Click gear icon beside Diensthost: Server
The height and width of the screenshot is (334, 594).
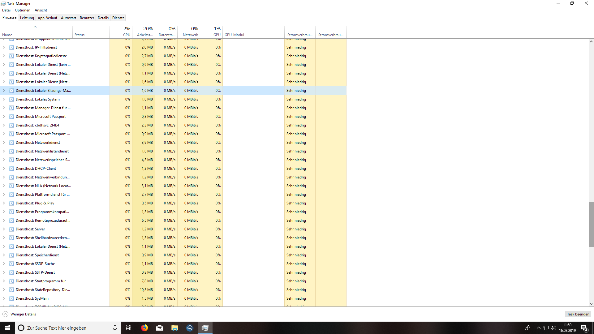tap(11, 229)
